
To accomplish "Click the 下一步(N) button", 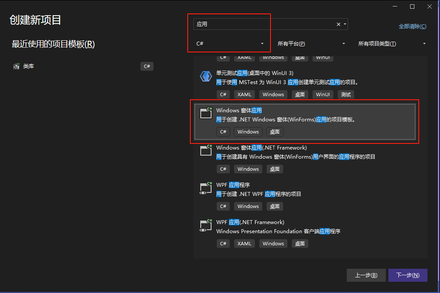I will point(408,275).
